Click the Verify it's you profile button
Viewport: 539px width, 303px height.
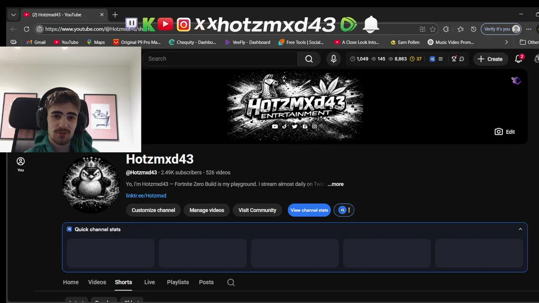coord(502,29)
